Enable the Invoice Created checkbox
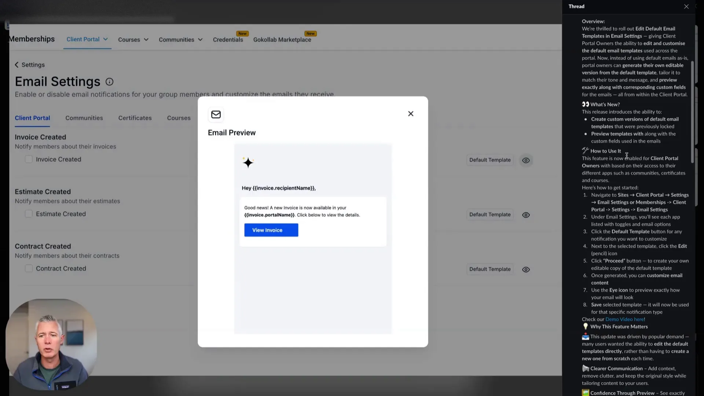The width and height of the screenshot is (704, 396). point(29,159)
